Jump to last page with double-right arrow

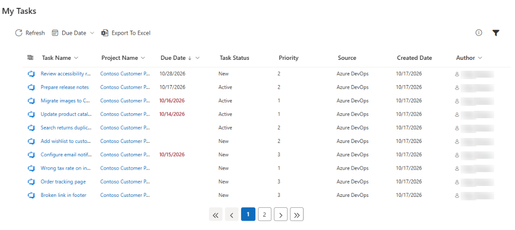(297, 214)
